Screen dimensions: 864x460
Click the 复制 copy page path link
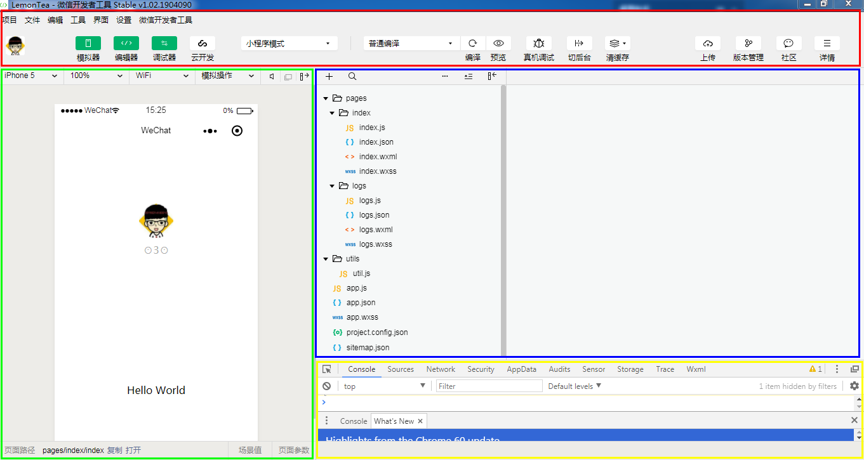114,450
